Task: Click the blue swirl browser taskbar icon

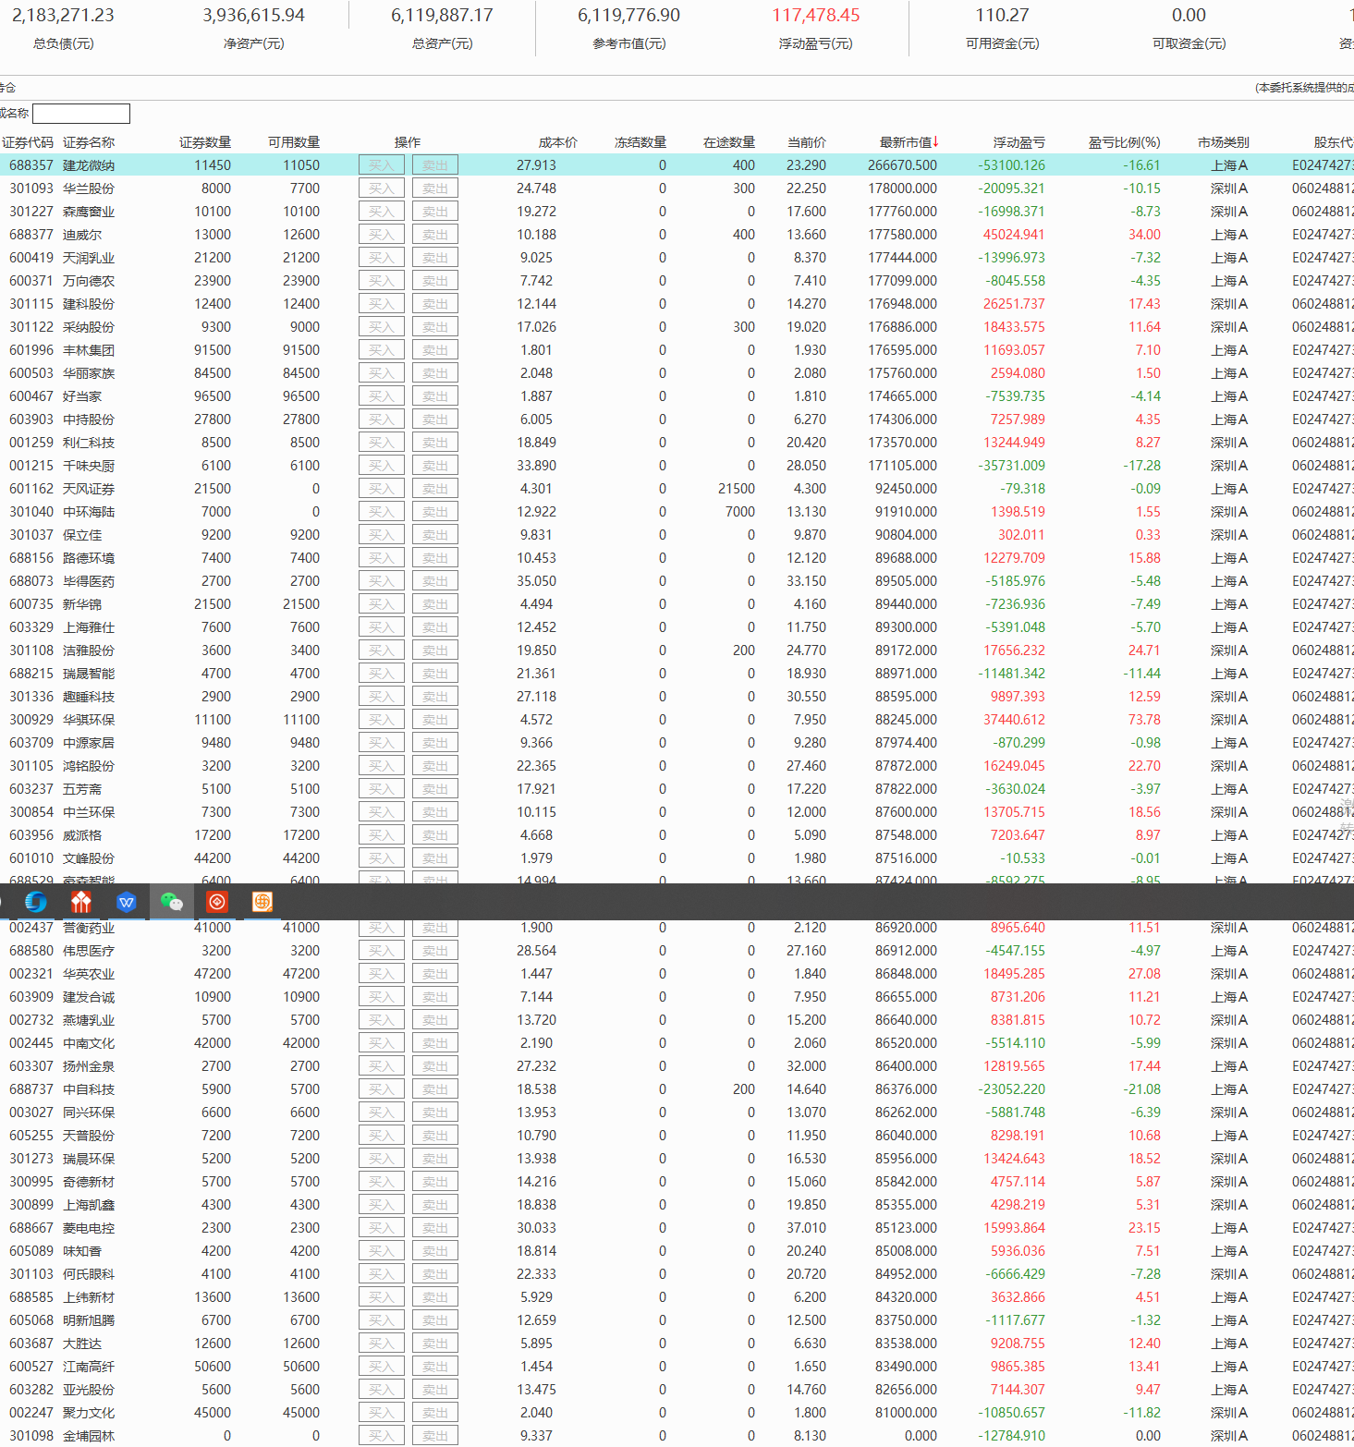Action: pos(36,902)
